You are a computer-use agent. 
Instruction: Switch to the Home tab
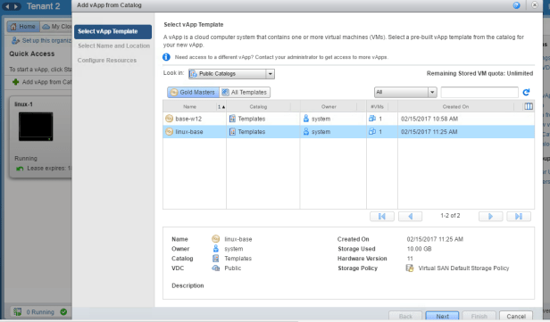click(x=23, y=27)
